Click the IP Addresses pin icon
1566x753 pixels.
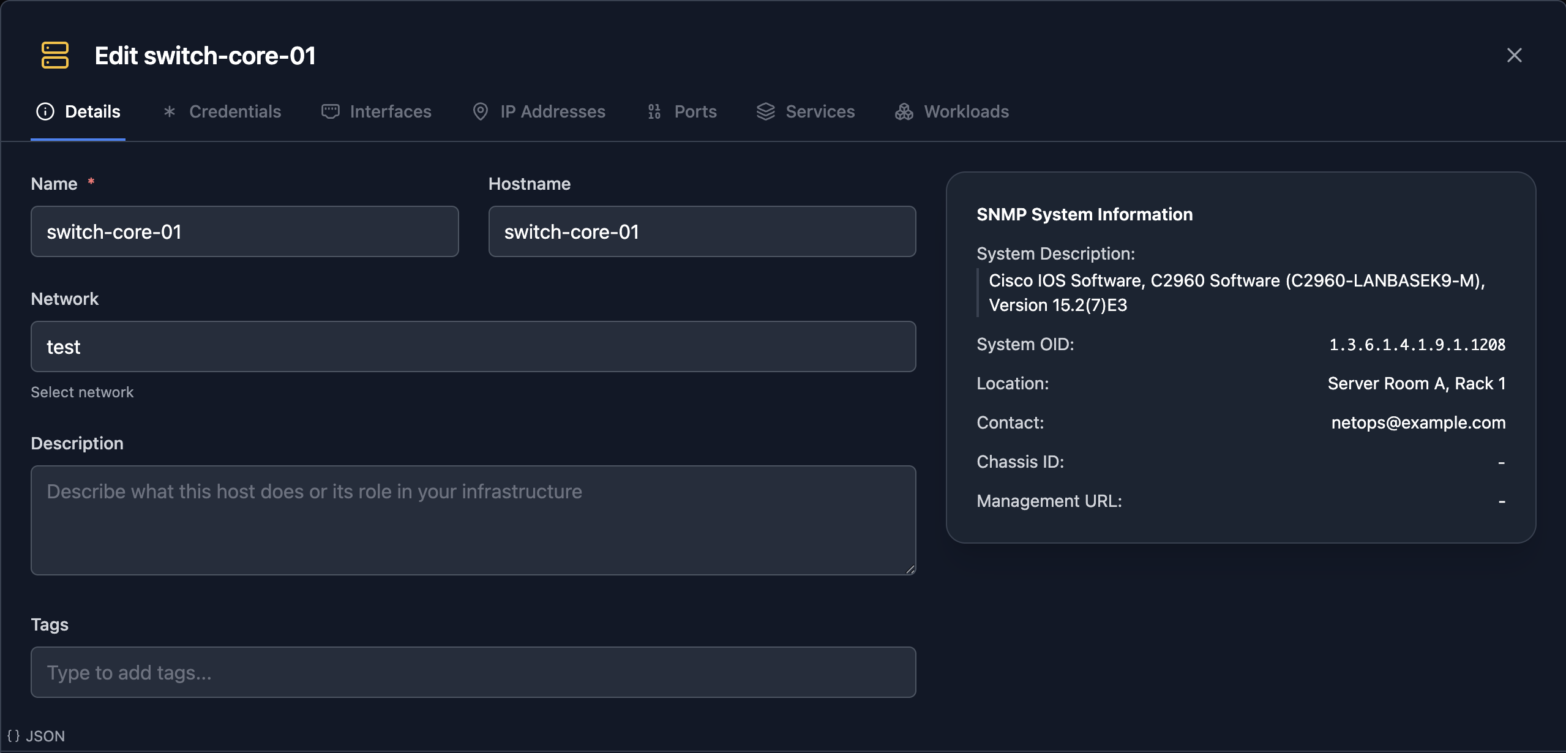pyautogui.click(x=481, y=111)
